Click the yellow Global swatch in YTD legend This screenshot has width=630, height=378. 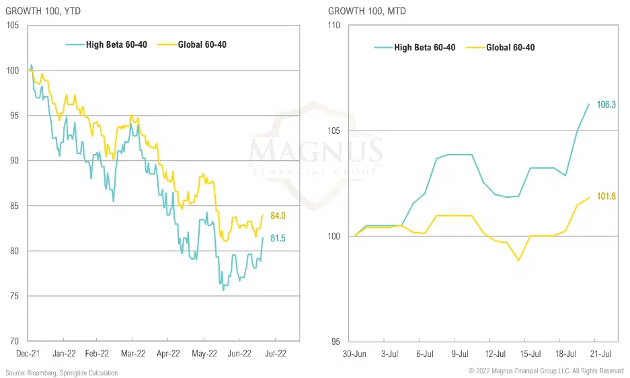pos(166,45)
